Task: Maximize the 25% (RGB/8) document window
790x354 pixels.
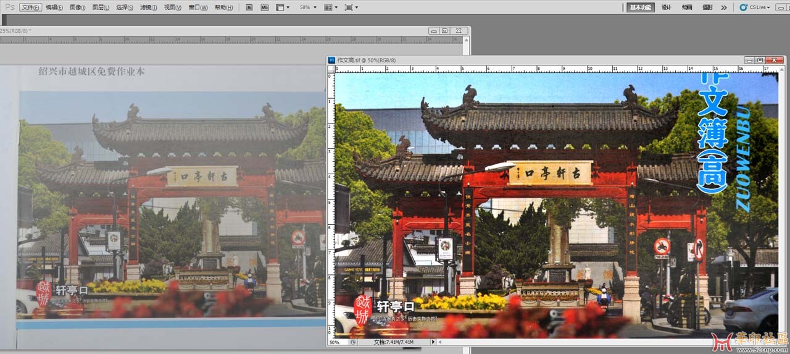Action: pyautogui.click(x=444, y=30)
